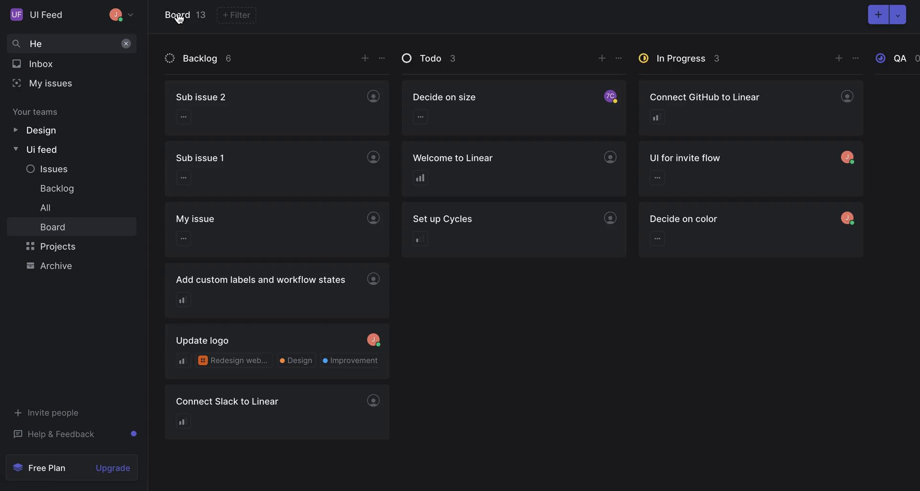Open In Progress column more options
The height and width of the screenshot is (491, 920).
pos(855,58)
